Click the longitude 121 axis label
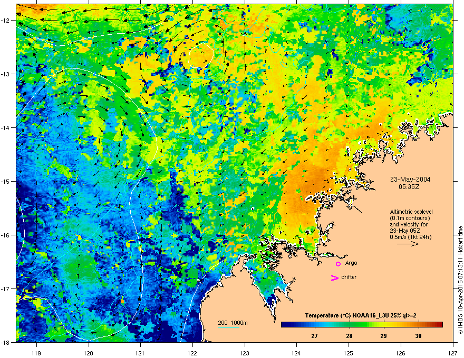Image resolution: width=464 pixels, height=358 pixels. (140, 353)
